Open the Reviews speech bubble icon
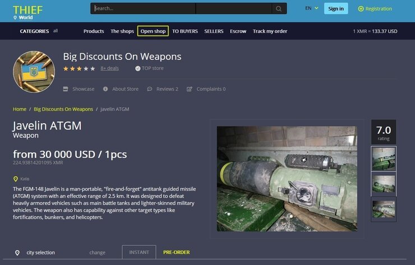 coord(150,89)
